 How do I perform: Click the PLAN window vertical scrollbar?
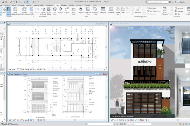[x=106, y=47]
